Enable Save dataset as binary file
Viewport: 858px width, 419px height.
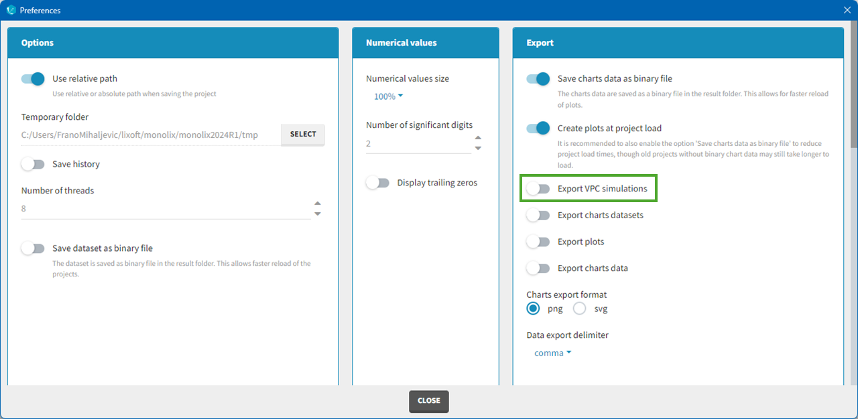coord(33,248)
